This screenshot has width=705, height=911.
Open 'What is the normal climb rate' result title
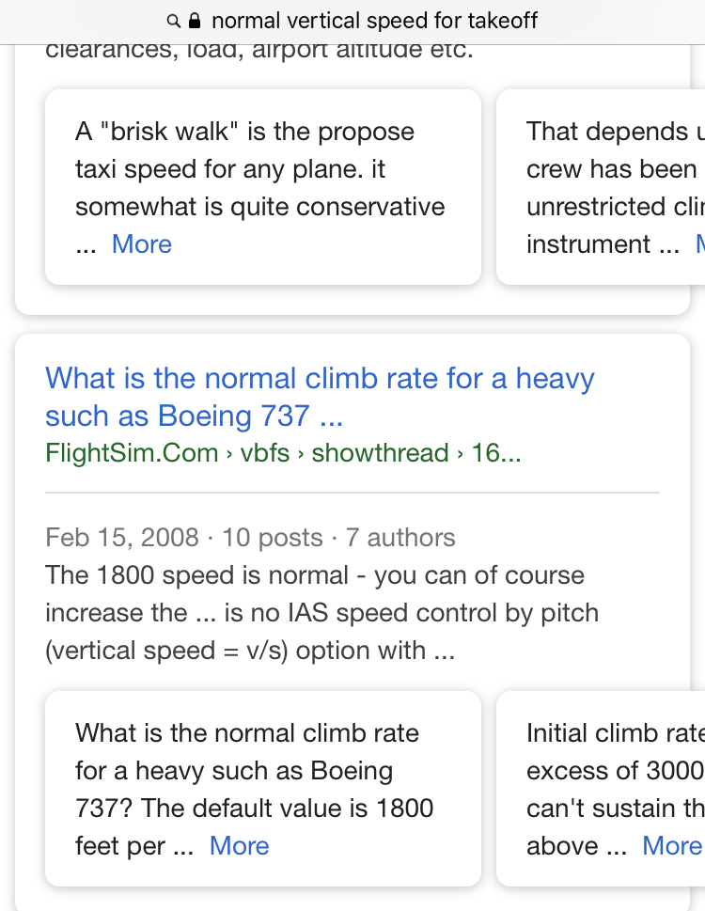tap(320, 397)
